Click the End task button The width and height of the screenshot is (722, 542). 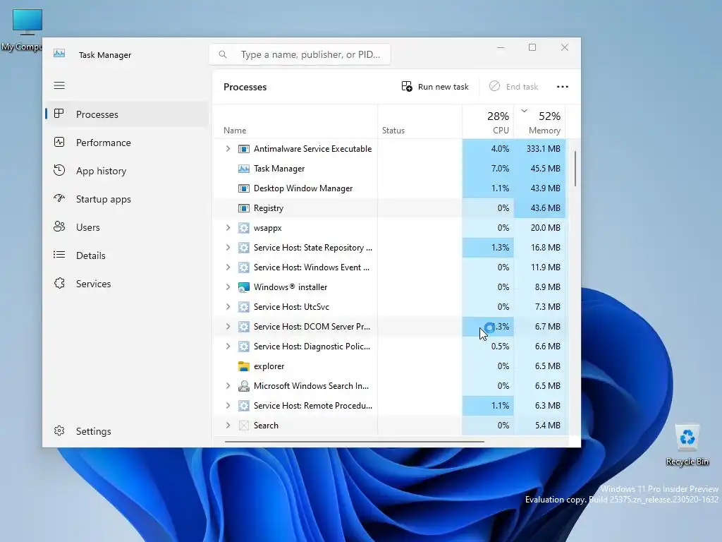click(x=513, y=87)
